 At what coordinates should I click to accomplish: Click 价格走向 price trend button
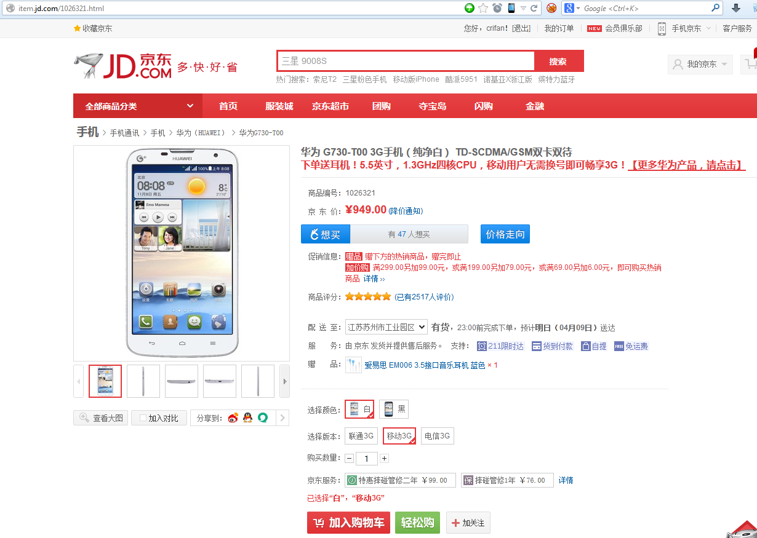point(505,234)
